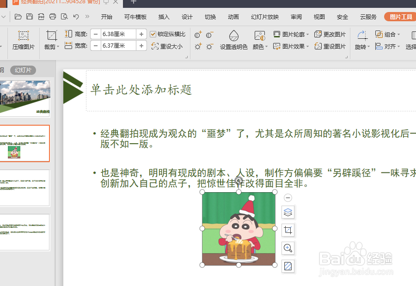Click the print icon in quick toolbar

pos(53,17)
